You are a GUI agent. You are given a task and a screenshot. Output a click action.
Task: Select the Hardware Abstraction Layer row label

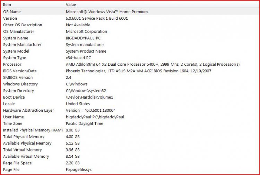[x=28, y=110]
